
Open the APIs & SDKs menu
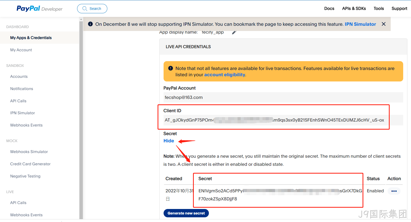[354, 9]
